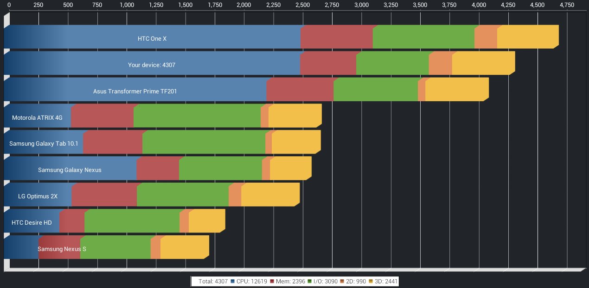The height and width of the screenshot is (288, 589).
Task: Select the green segment of Samsung Galaxy Tab 10.1
Action: (x=204, y=142)
